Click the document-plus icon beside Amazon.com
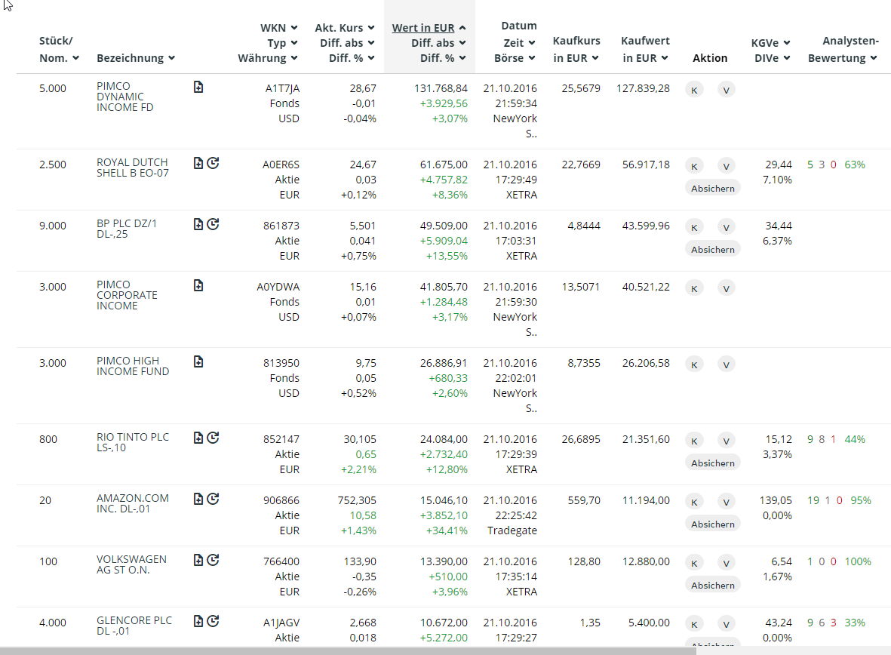Screen dimensions: 891x655 click(x=198, y=499)
